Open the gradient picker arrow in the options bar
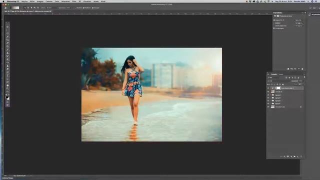The width and height of the screenshot is (320, 180). pos(20,8)
